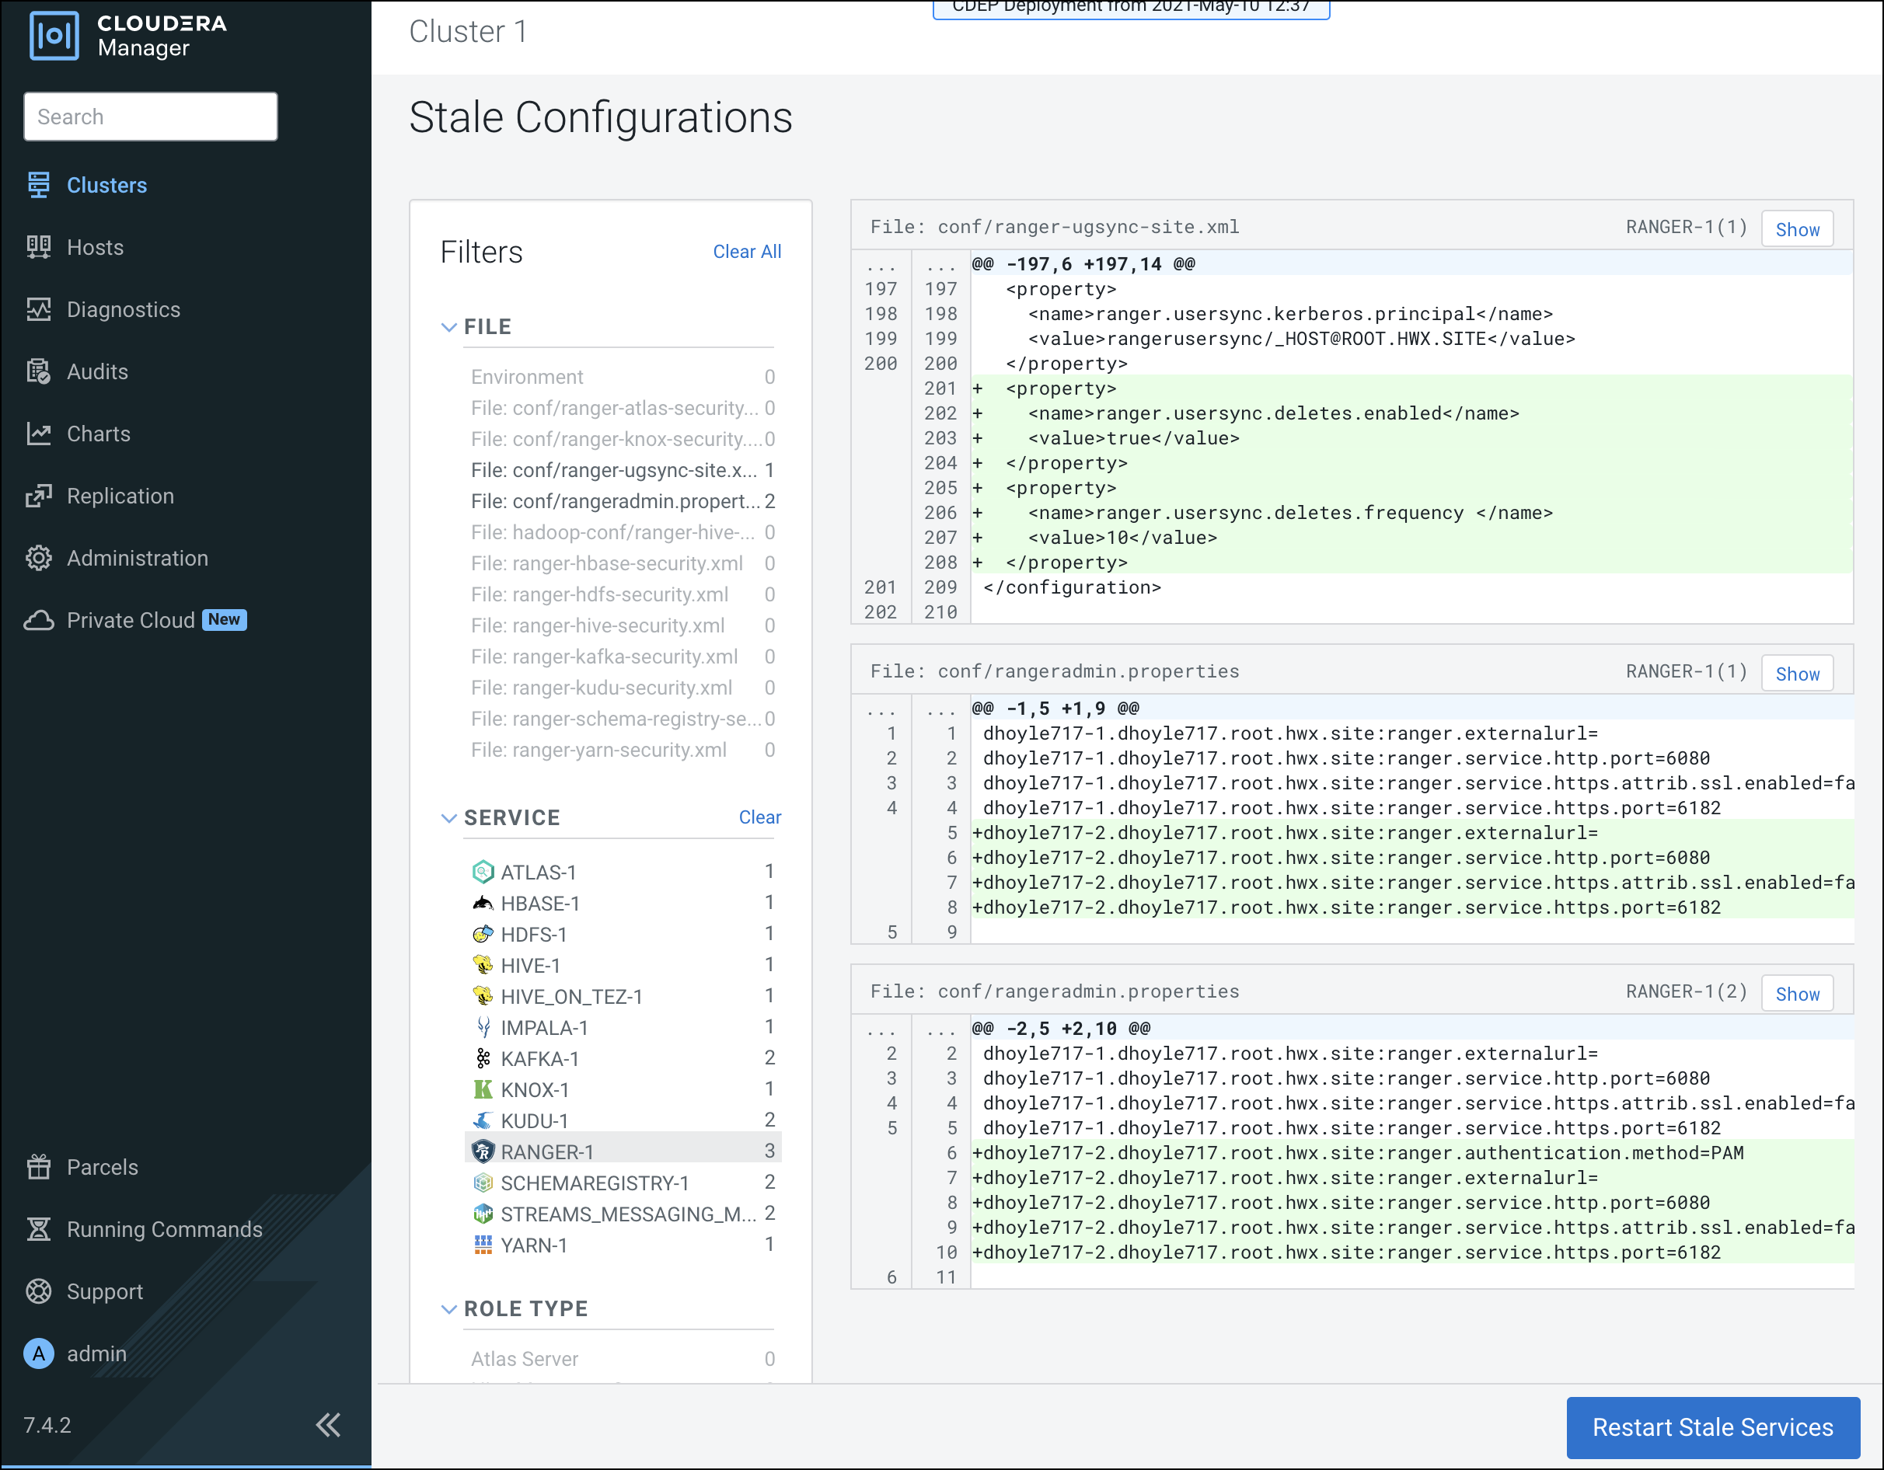Screen dimensions: 1884x1470
Task: Collapse the ROLE TYPE filter section
Action: 448,1308
